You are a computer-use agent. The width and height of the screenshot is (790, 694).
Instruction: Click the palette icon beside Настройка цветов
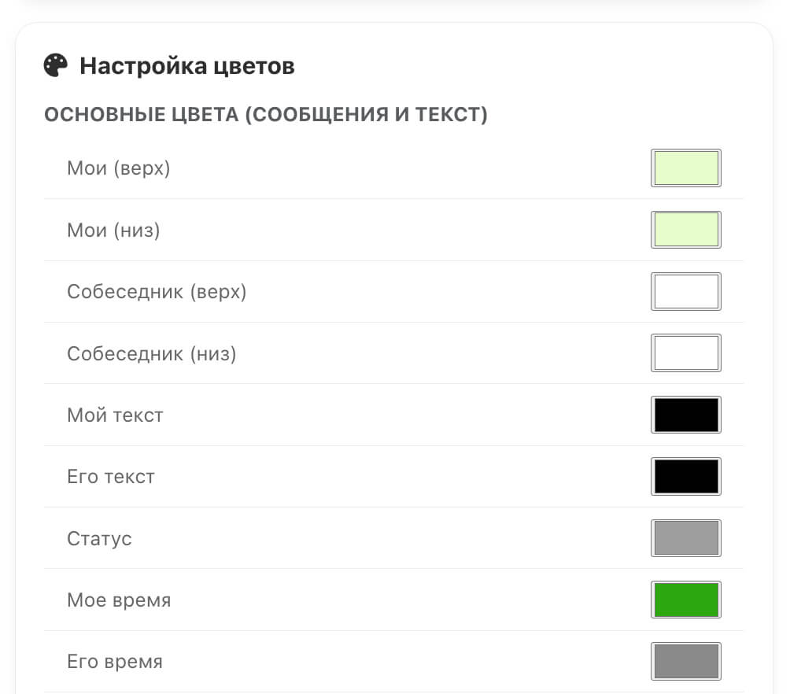tap(55, 65)
